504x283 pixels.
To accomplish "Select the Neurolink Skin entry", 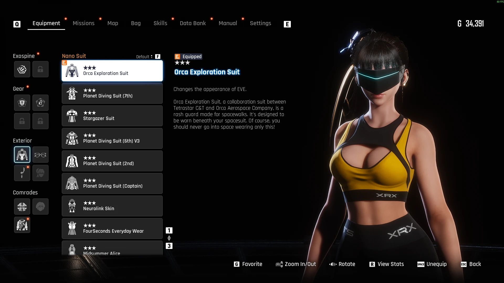I will point(112,206).
